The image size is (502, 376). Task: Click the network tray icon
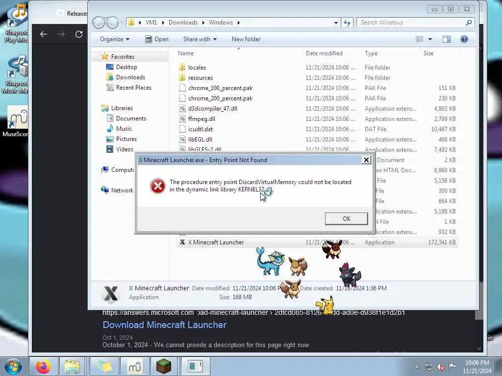(x=428, y=367)
